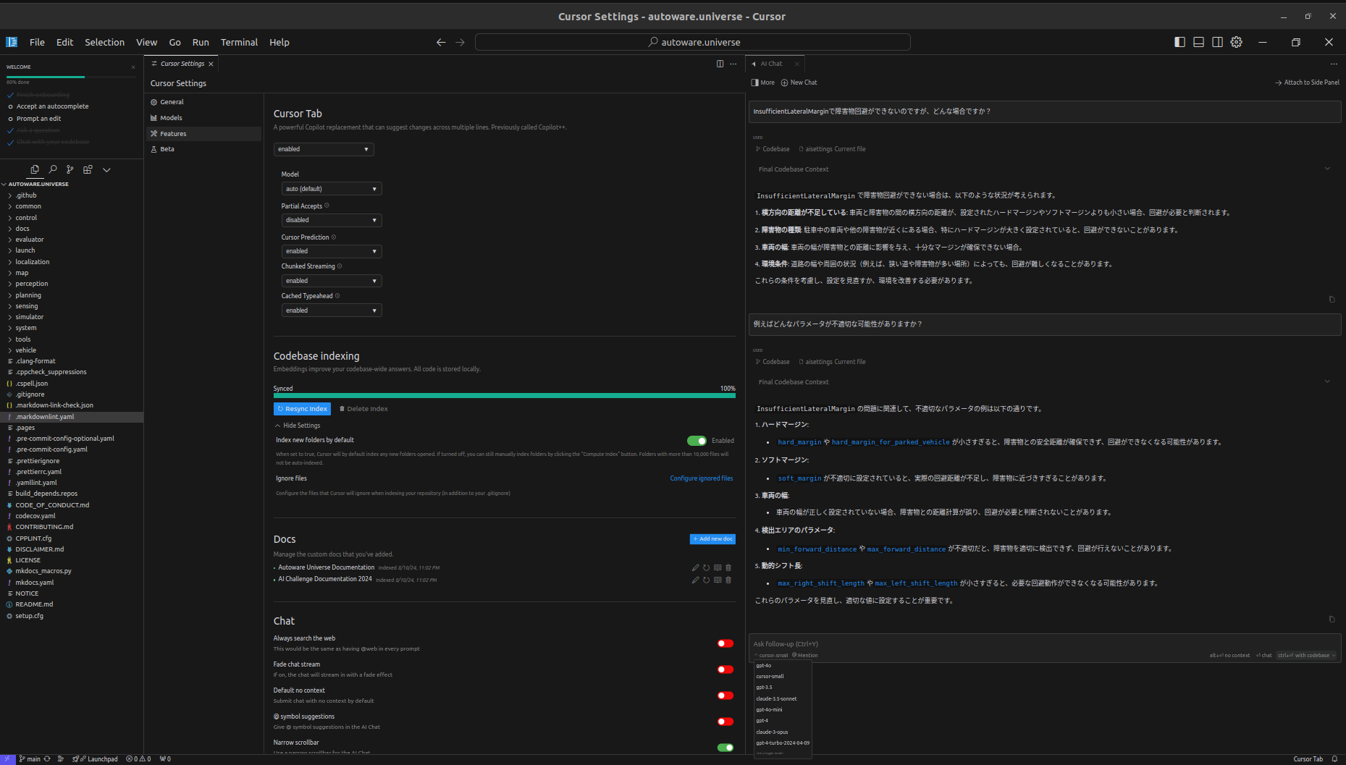Viewport: 1346px width, 765px height.
Task: Click the codebase indexing sync progress bar
Action: (x=504, y=396)
